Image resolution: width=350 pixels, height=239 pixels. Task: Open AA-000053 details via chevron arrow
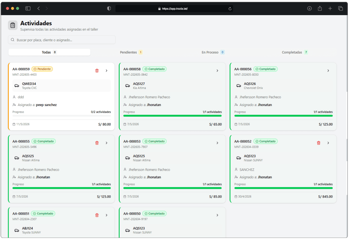pos(217,143)
